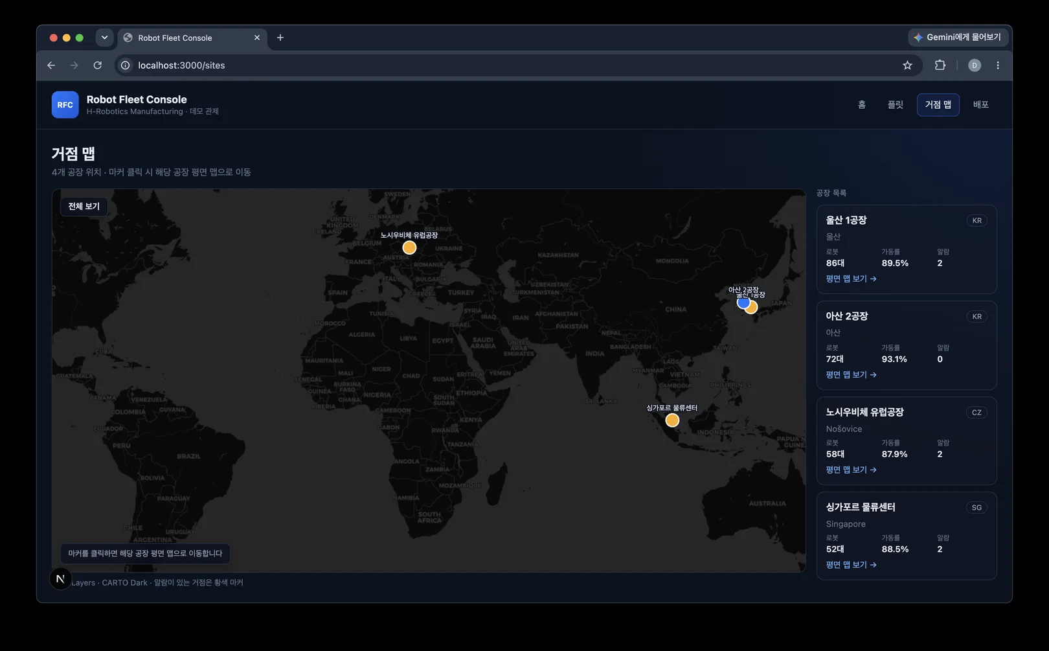Viewport: 1049px width, 651px height.
Task: Select the 거점 맵 navigation tab
Action: [x=938, y=105]
